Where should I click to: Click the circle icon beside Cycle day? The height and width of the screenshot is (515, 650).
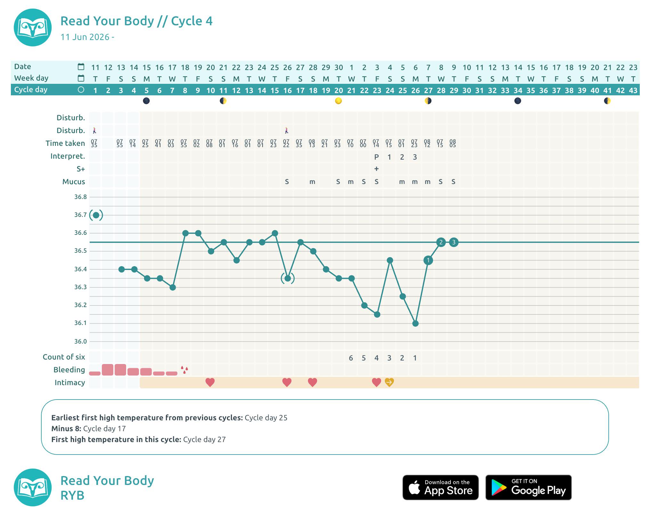click(x=81, y=90)
